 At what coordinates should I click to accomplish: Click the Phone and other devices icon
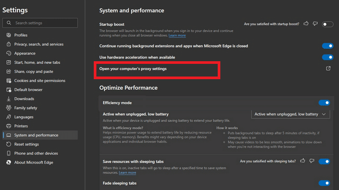(8, 154)
